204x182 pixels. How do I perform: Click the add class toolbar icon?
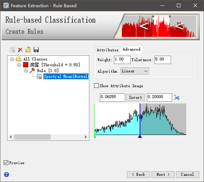pos(13,50)
